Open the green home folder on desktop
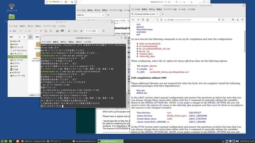Screen dimensions: 255x143 pos(12,17)
